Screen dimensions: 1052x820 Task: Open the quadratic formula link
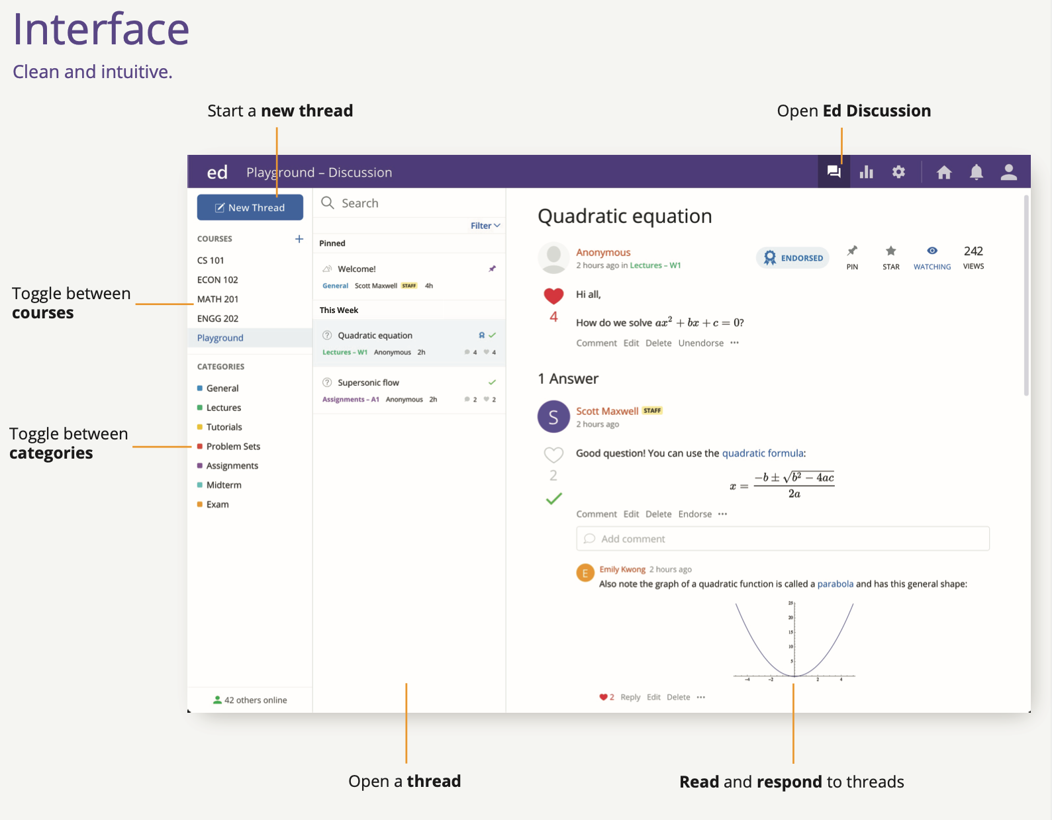coord(763,453)
